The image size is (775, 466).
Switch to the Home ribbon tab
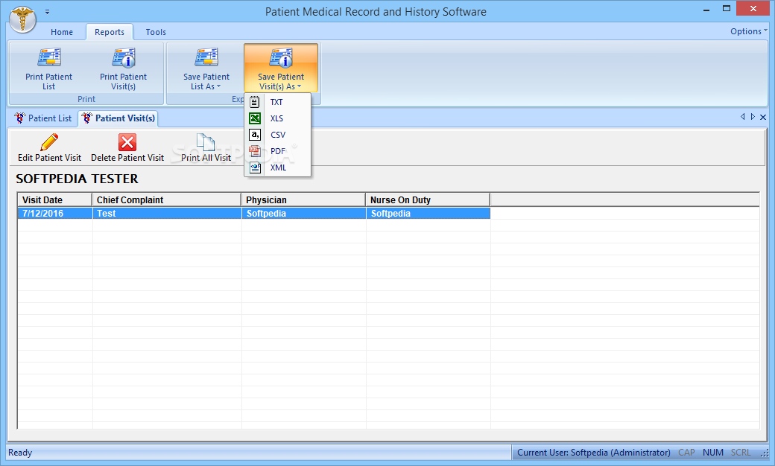click(x=62, y=32)
